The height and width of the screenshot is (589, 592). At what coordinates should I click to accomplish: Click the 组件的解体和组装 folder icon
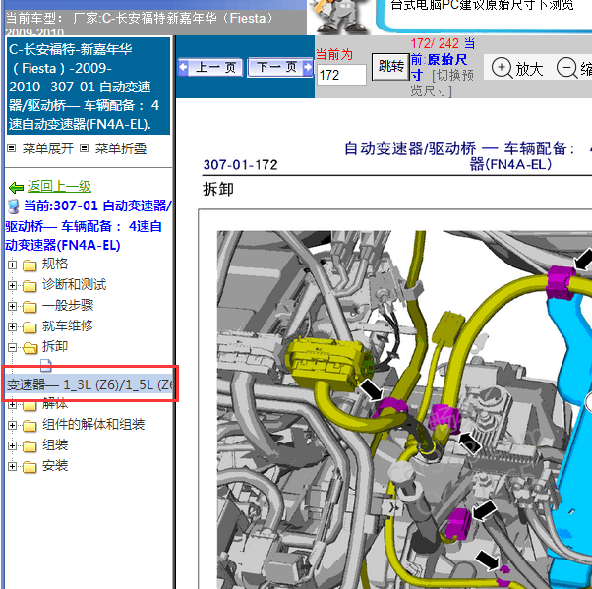coord(30,427)
